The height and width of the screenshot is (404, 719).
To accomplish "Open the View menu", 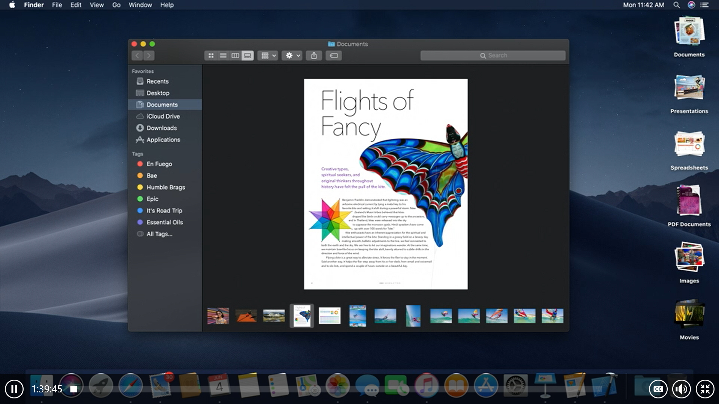I will coord(97,5).
